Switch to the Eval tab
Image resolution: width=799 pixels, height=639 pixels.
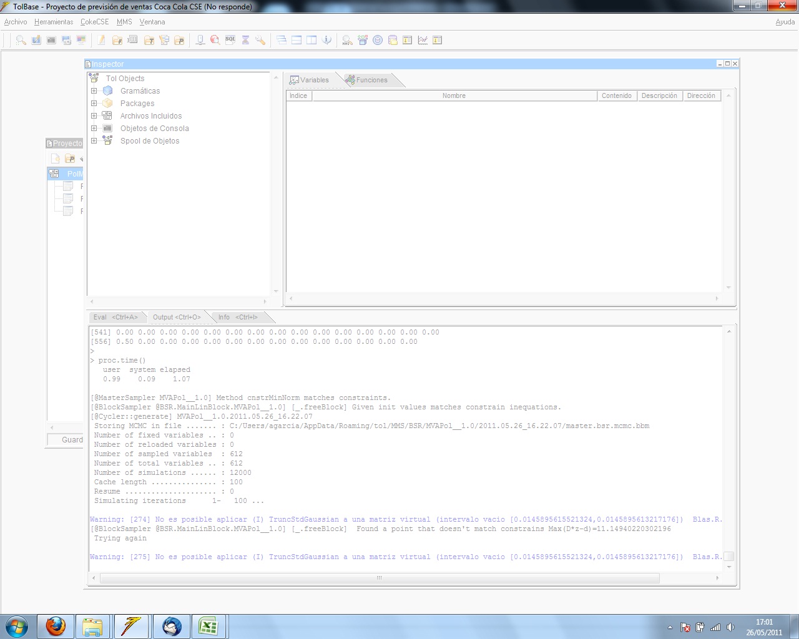coord(115,317)
